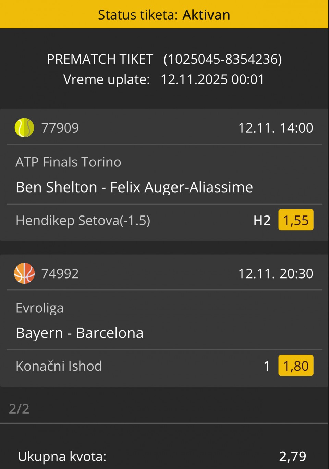Click the tennis match time 12.11. 14:00
The width and height of the screenshot is (329, 469).
click(276, 128)
